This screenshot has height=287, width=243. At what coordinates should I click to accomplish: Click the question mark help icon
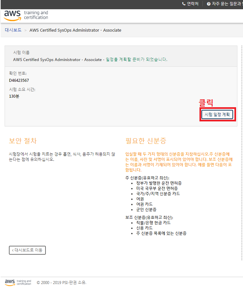pyautogui.click(x=209, y=4)
